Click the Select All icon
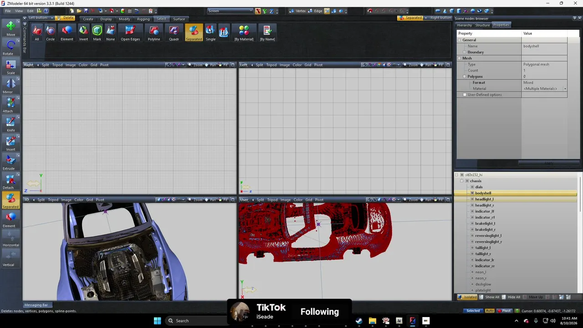 click(x=37, y=33)
